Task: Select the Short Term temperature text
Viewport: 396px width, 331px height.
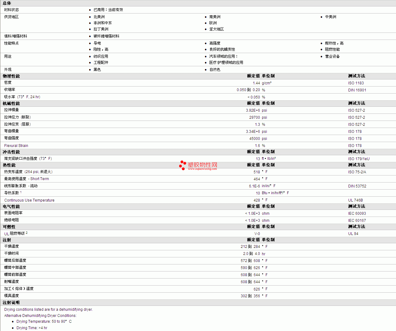Action: (40, 179)
